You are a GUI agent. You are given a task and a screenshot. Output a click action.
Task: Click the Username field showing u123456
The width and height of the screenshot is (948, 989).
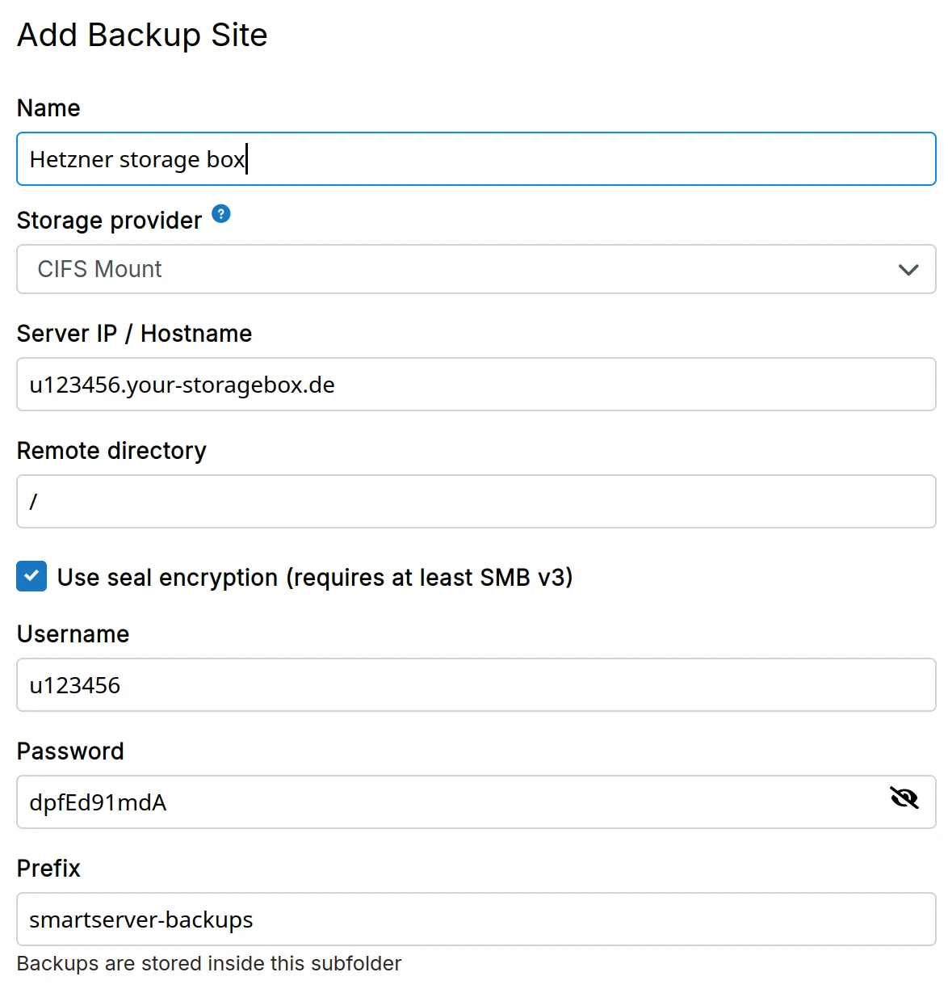point(475,685)
